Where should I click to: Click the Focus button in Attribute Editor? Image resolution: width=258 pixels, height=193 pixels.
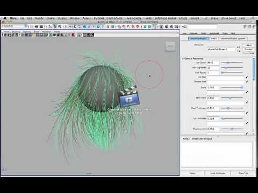[248, 46]
